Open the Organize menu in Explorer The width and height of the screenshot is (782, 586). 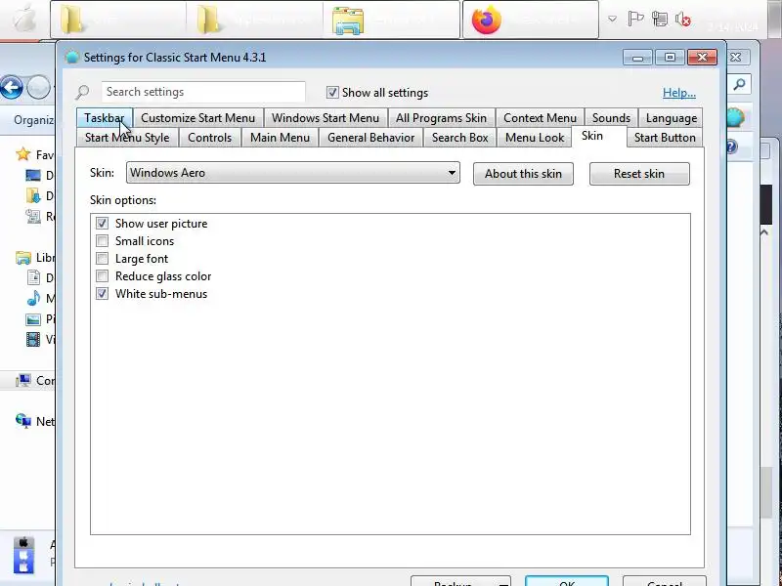coord(33,120)
